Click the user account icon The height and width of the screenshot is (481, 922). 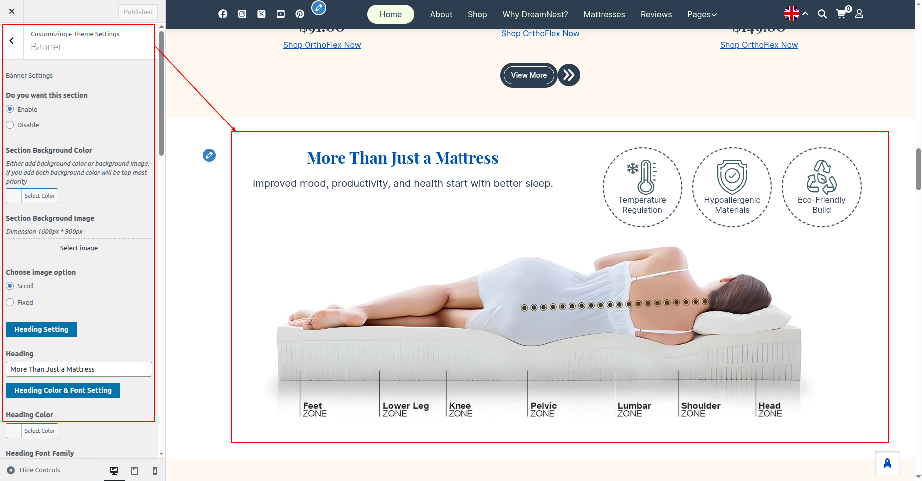pyautogui.click(x=859, y=14)
